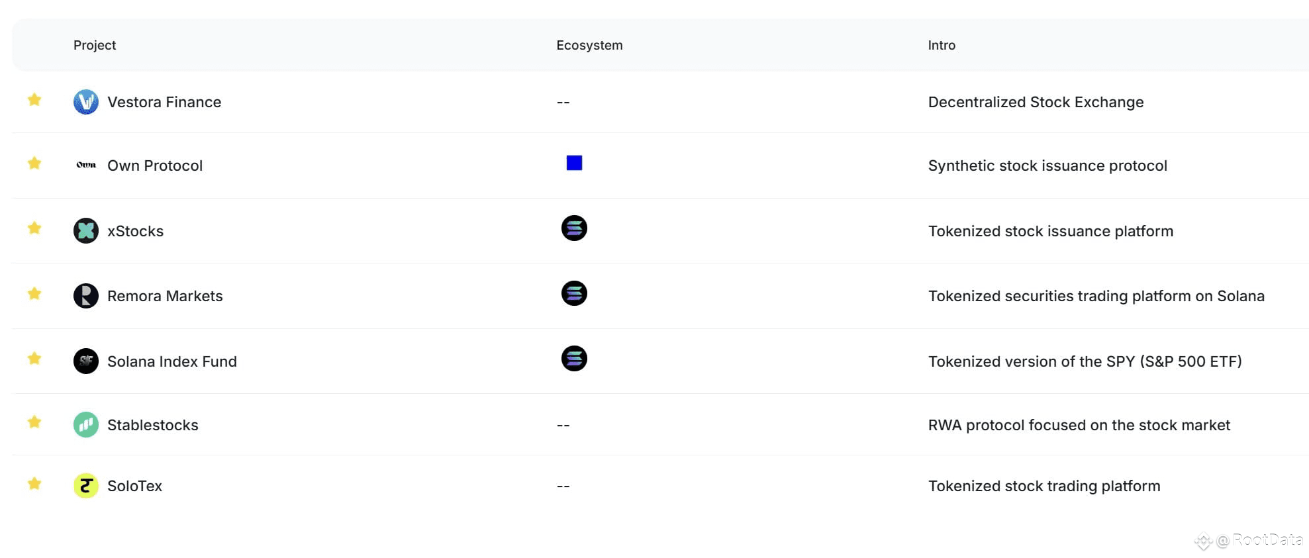
Task: Click the SoloTex yellow logo
Action: click(85, 485)
